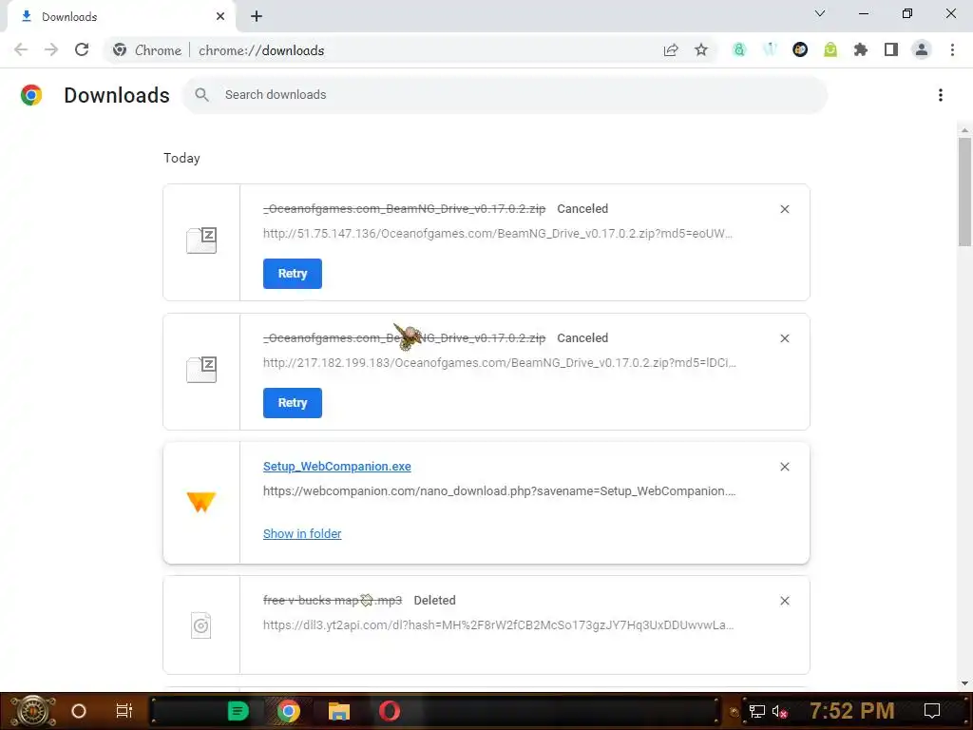Click the webcompanion.com download URL

pyautogui.click(x=500, y=491)
